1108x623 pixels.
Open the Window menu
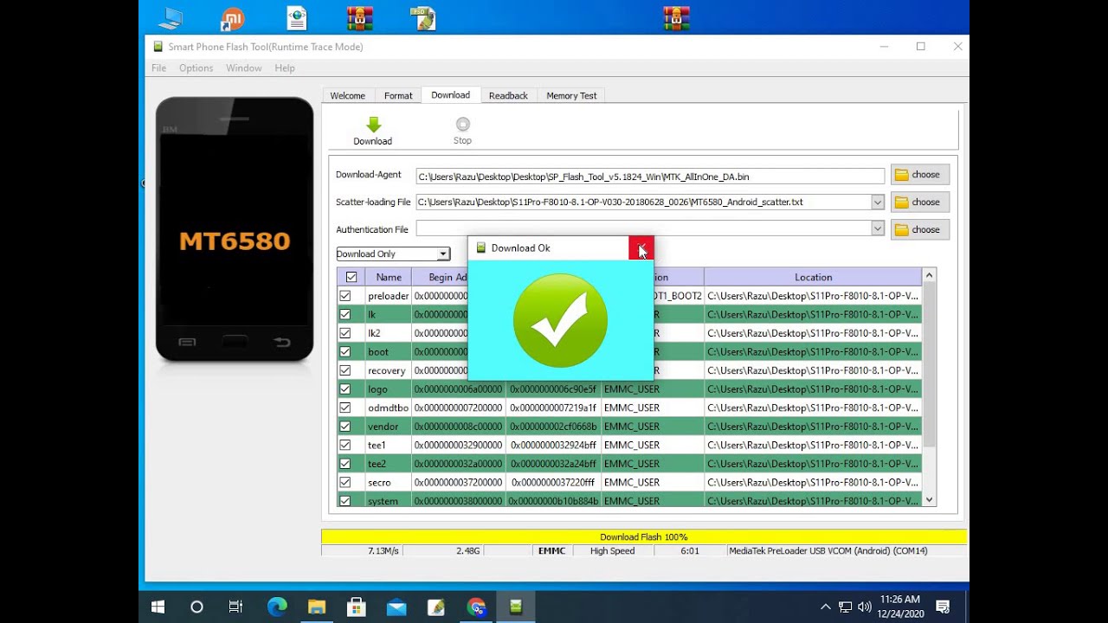tap(244, 67)
